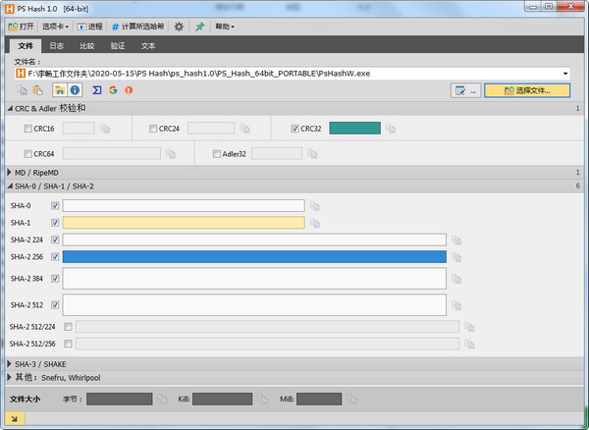
Task: Click the settings gear icon in toolbar
Action: (x=179, y=27)
